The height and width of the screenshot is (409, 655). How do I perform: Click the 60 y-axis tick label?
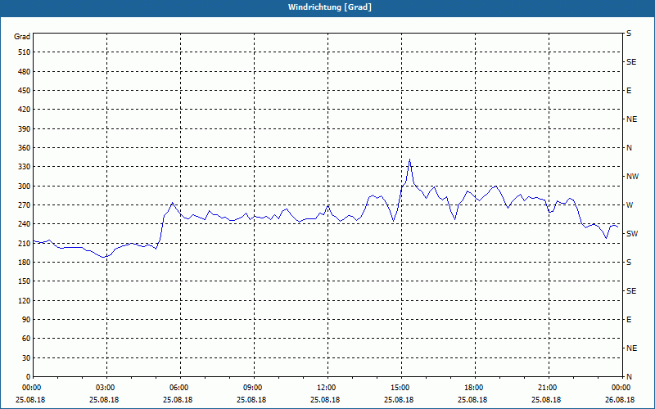click(x=26, y=339)
